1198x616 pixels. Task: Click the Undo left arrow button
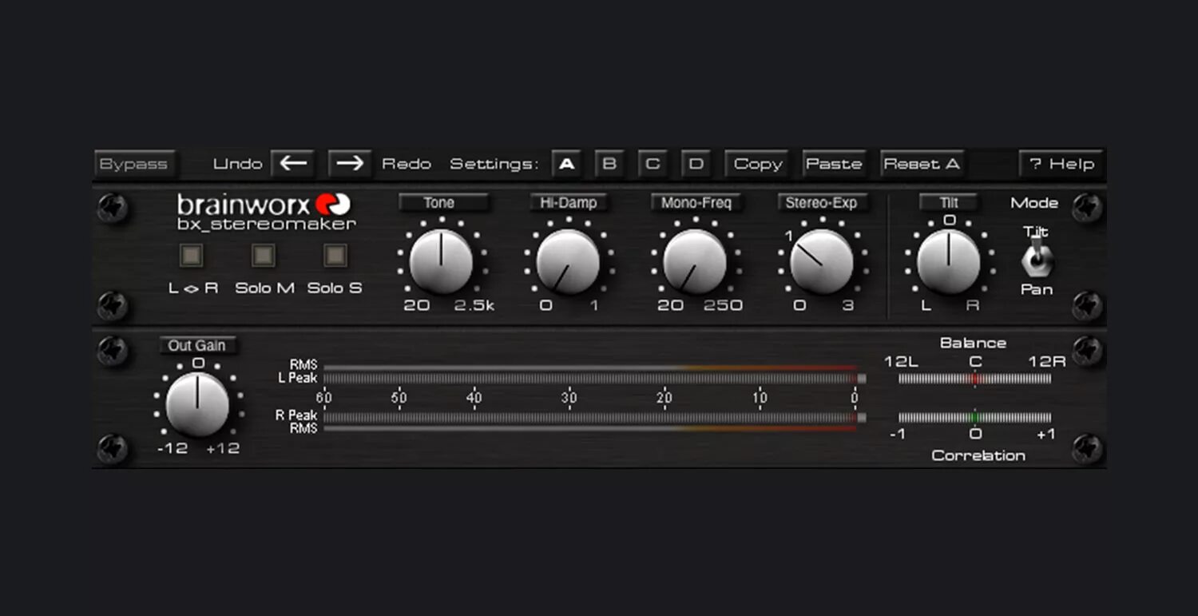pos(292,164)
